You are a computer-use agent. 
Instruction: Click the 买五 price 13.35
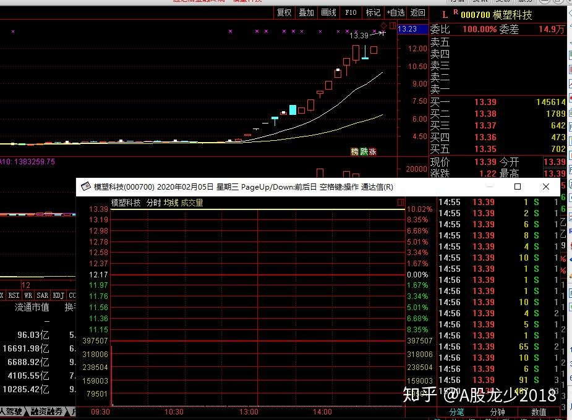485,149
